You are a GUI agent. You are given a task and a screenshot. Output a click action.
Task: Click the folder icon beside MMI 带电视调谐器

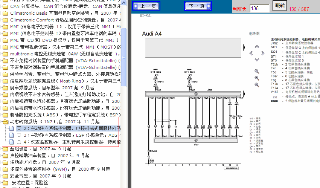(6, 47)
